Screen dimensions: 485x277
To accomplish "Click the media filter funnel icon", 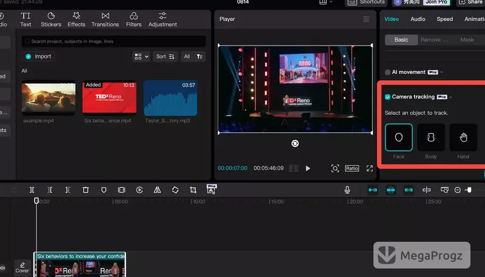I will (199, 56).
